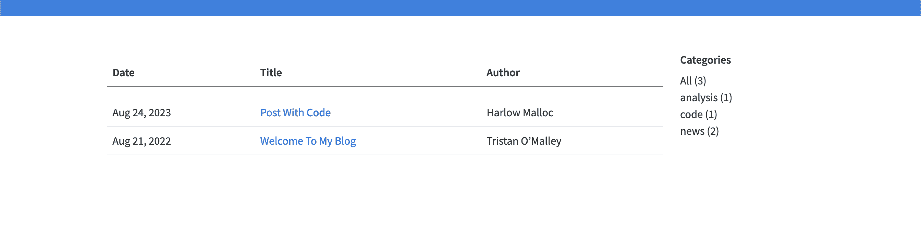Click the Date column header
Image resolution: width=921 pixels, height=236 pixels.
pos(123,73)
